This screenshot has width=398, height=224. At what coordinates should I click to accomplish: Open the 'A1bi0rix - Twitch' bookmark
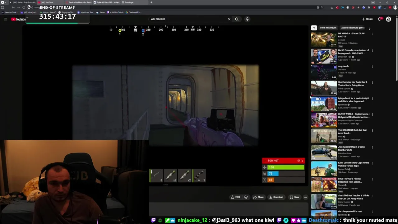(x=115, y=12)
